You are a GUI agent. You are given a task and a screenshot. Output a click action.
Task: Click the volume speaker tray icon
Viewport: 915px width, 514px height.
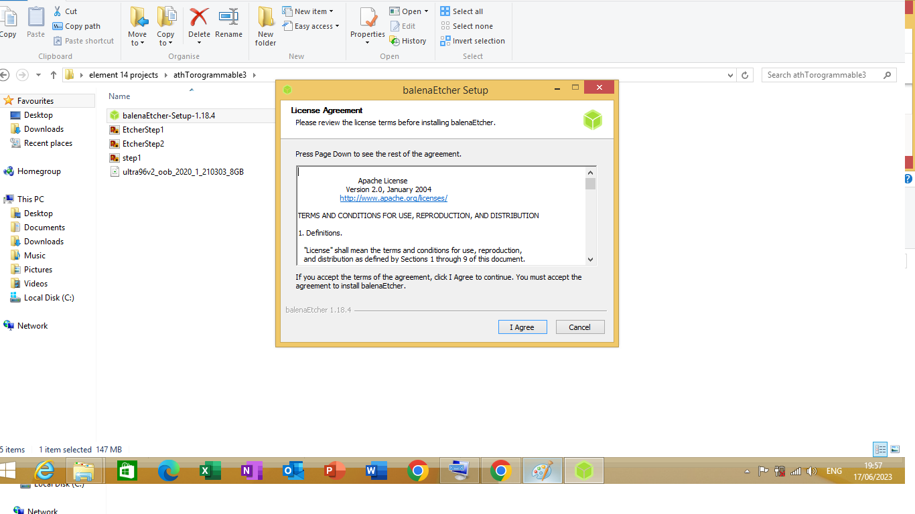tap(812, 471)
